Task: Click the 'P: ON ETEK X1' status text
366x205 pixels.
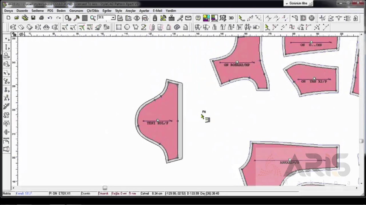Action: [60, 193]
